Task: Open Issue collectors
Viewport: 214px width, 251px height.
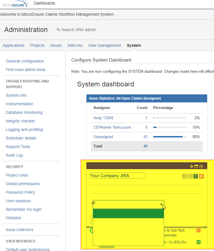Action: click(x=19, y=230)
